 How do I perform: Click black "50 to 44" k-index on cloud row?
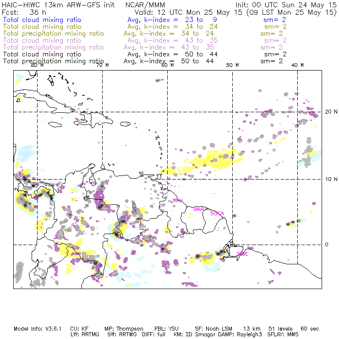[201, 54]
